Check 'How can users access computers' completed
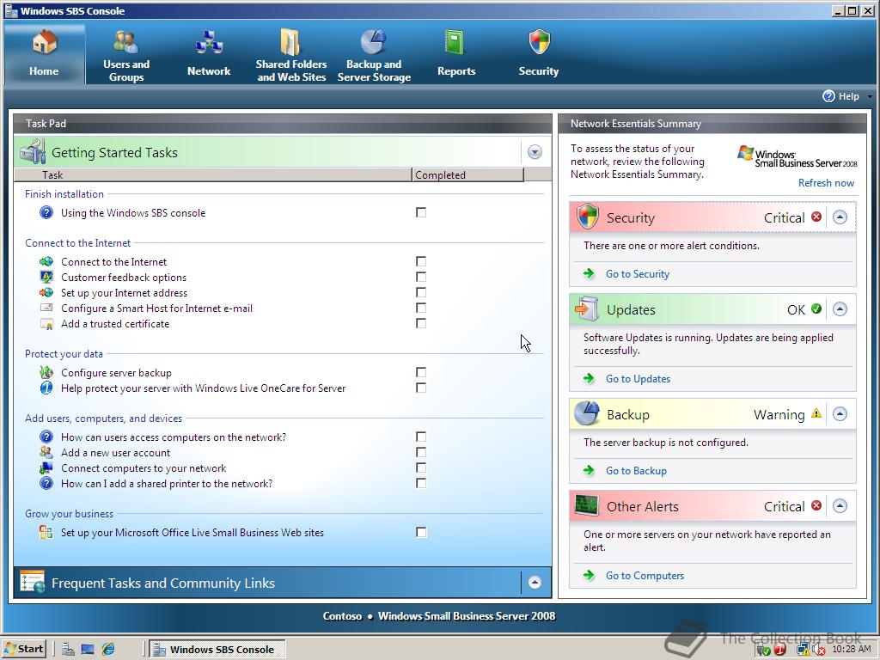880x660 pixels. coord(421,437)
